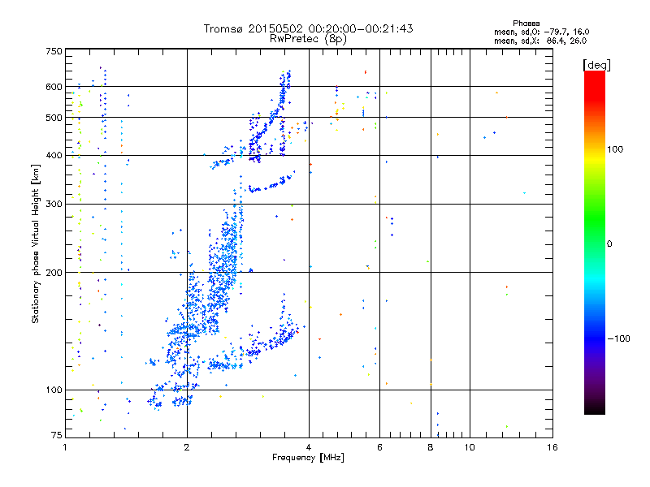Click the colorbar tick label '0'

point(609,244)
